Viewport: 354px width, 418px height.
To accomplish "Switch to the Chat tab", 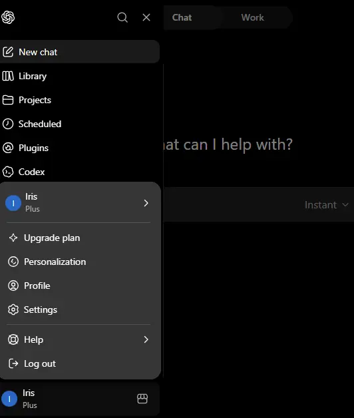I will click(182, 17).
